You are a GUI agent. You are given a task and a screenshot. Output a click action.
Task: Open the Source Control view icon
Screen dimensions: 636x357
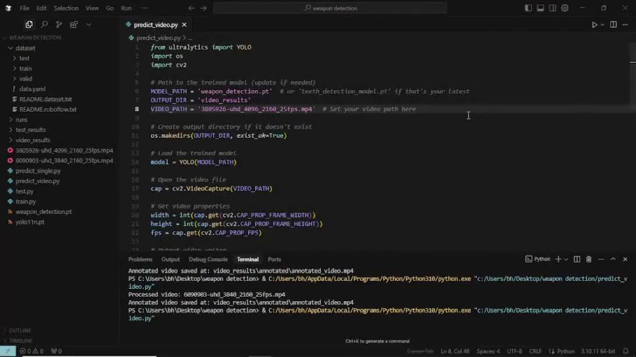59,25
